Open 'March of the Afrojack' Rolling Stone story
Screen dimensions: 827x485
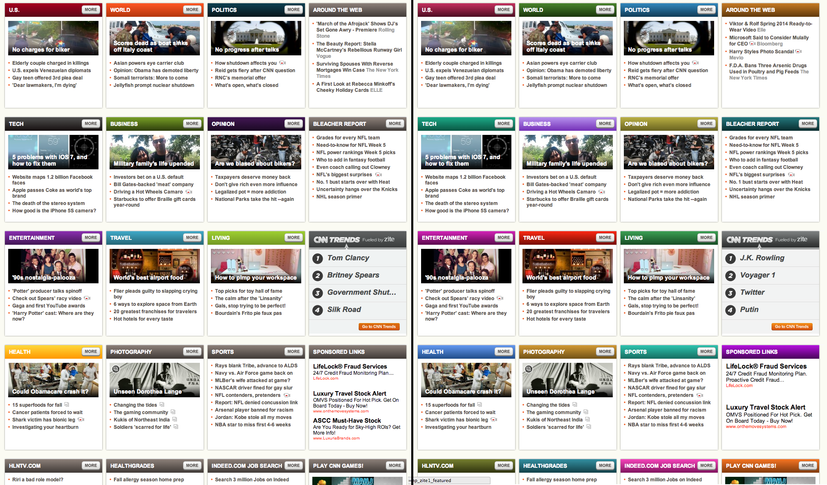click(357, 30)
